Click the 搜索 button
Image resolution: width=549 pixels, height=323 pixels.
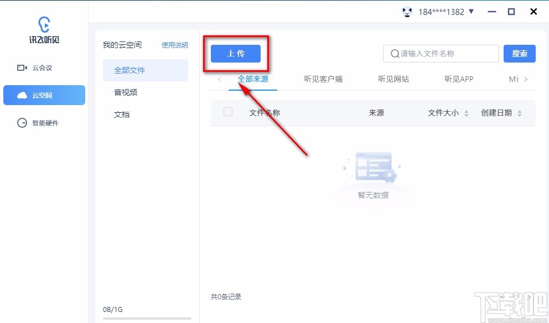pyautogui.click(x=520, y=54)
